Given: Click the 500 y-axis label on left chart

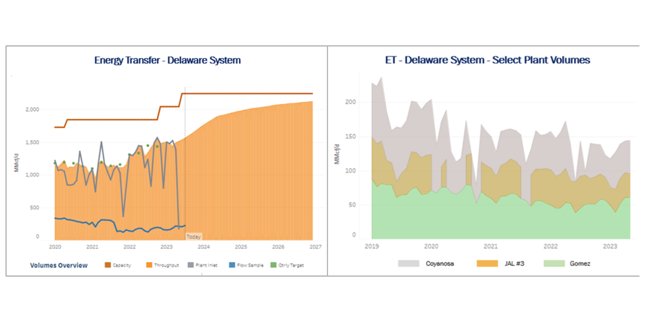Looking at the screenshot, I should [34, 208].
